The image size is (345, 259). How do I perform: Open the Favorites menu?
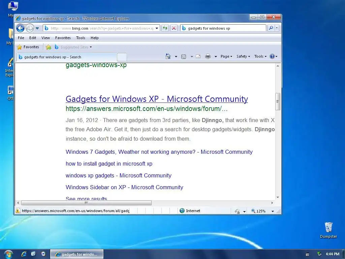pyautogui.click(x=63, y=38)
